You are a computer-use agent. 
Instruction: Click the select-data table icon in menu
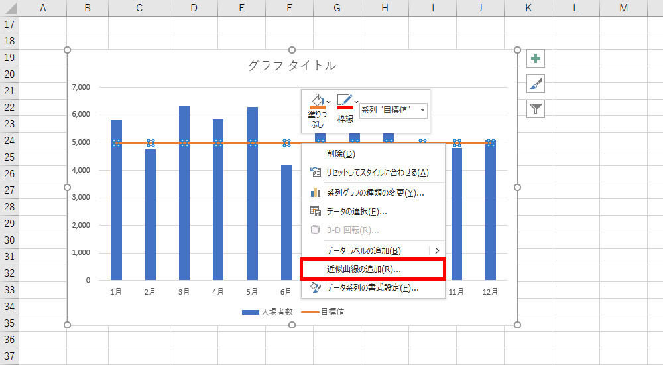coord(316,211)
